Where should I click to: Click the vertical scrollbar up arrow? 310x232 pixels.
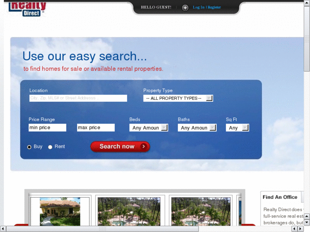(307, 3)
